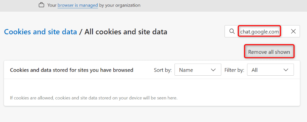Image resolution: width=307 pixels, height=122 pixels.
Task: Click the "Sort by:" label
Action: [163, 70]
